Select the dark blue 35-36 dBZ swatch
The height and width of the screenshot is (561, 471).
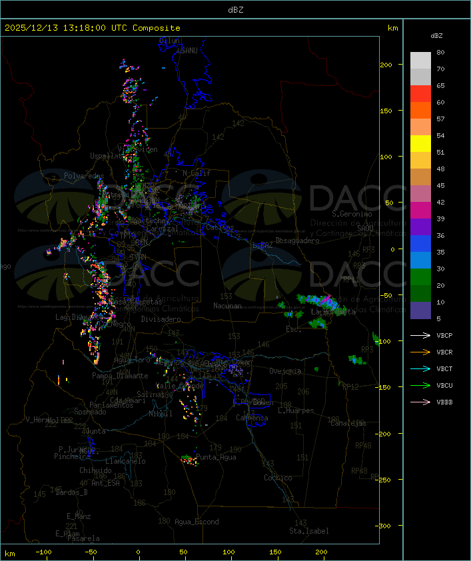pos(420,244)
